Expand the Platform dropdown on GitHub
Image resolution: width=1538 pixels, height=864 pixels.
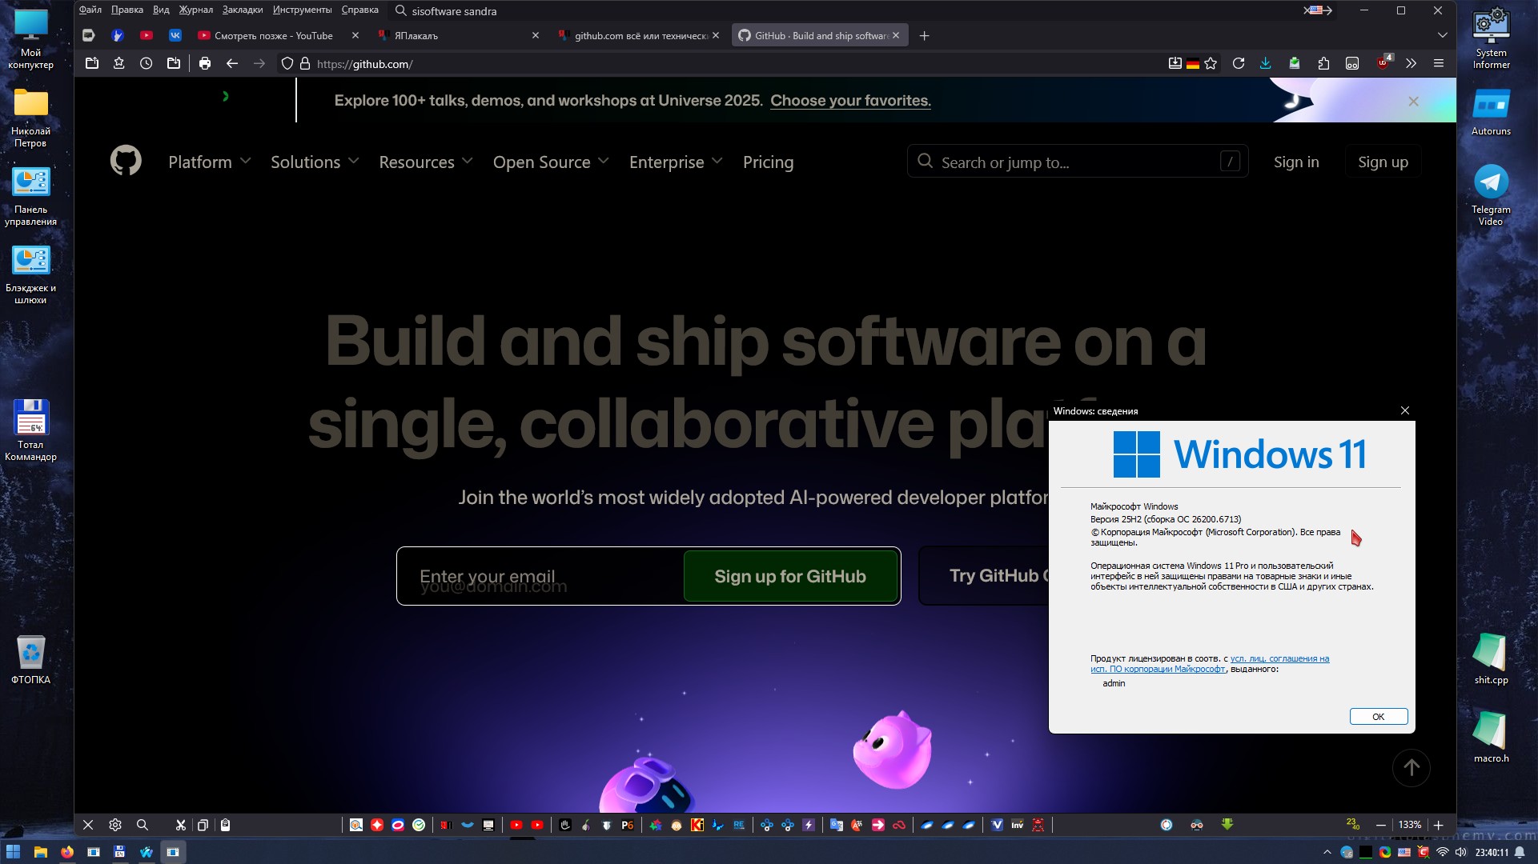tap(210, 162)
